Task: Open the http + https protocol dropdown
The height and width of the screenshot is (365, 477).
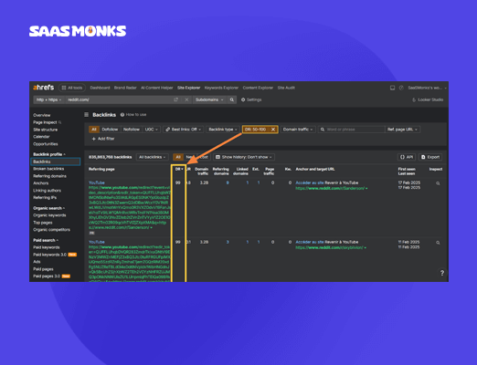Action: pyautogui.click(x=48, y=99)
